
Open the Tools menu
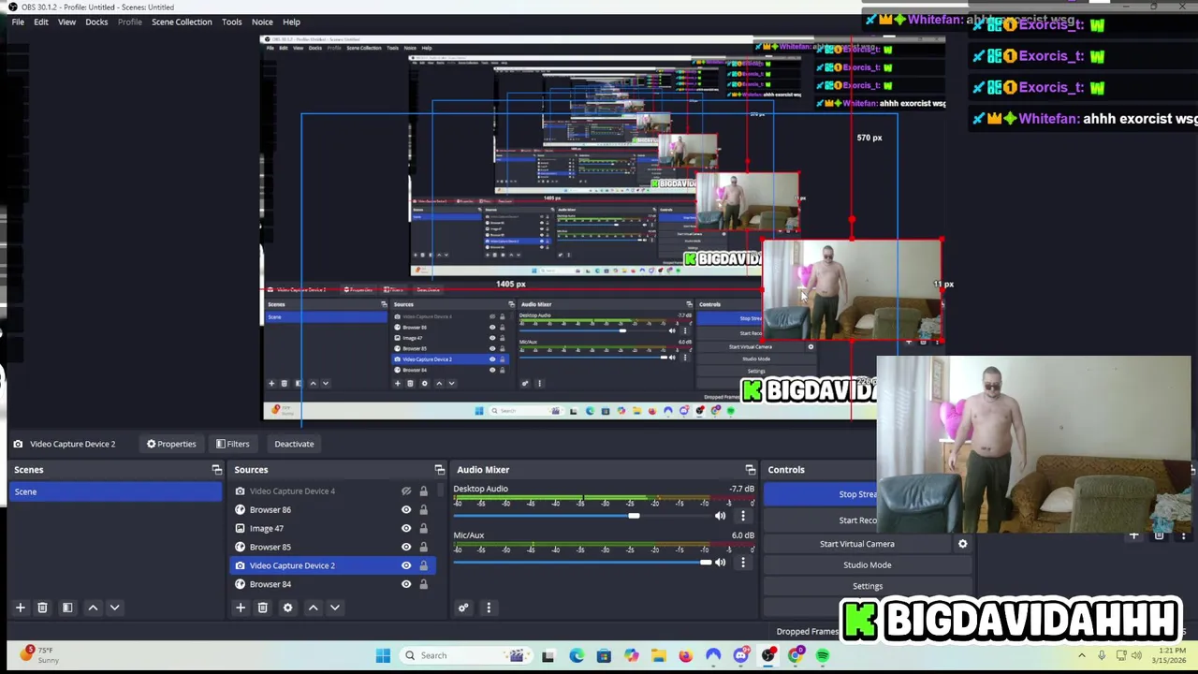232,22
